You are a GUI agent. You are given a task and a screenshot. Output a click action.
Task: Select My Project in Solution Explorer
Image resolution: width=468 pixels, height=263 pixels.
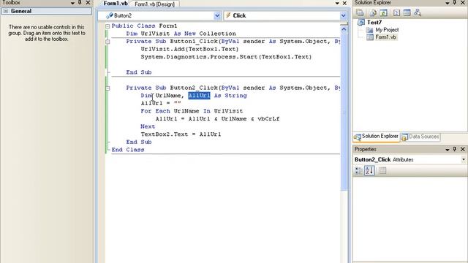[387, 30]
